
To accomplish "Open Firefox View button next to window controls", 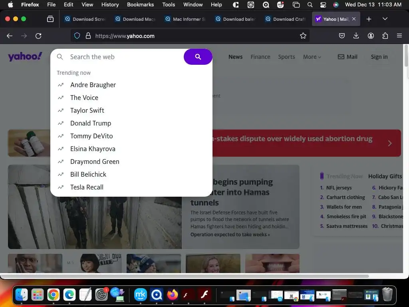I will click(50, 19).
